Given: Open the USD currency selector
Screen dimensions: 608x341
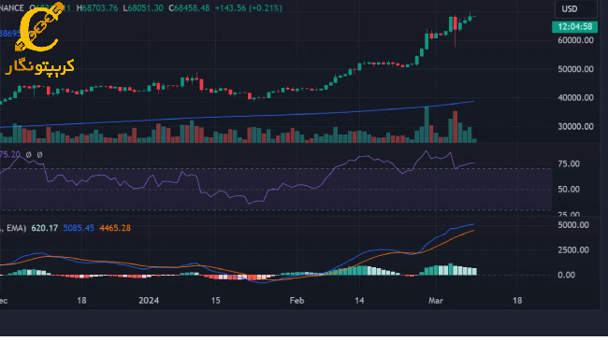Looking at the screenshot, I should pos(576,9).
